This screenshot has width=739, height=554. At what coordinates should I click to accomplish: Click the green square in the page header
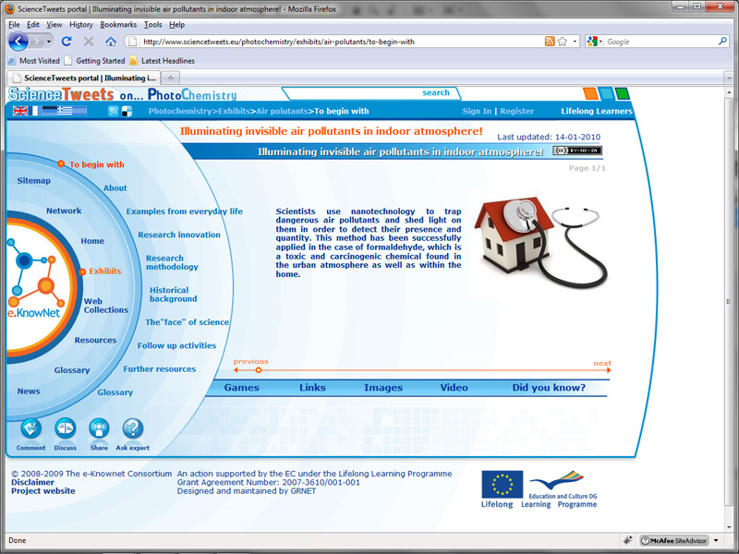(x=622, y=93)
